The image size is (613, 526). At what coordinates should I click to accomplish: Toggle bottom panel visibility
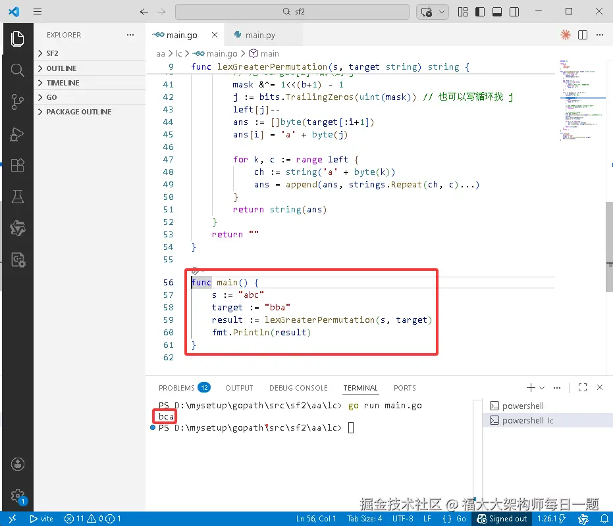pos(497,12)
